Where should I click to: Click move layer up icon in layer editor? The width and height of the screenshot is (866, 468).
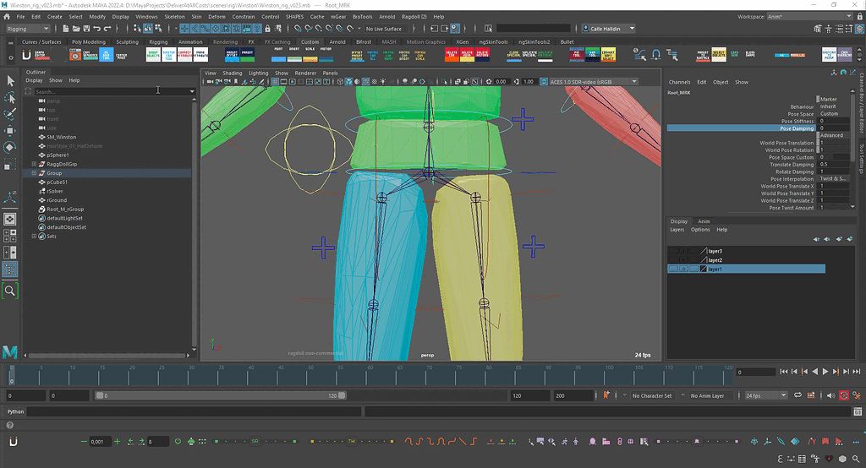point(816,239)
